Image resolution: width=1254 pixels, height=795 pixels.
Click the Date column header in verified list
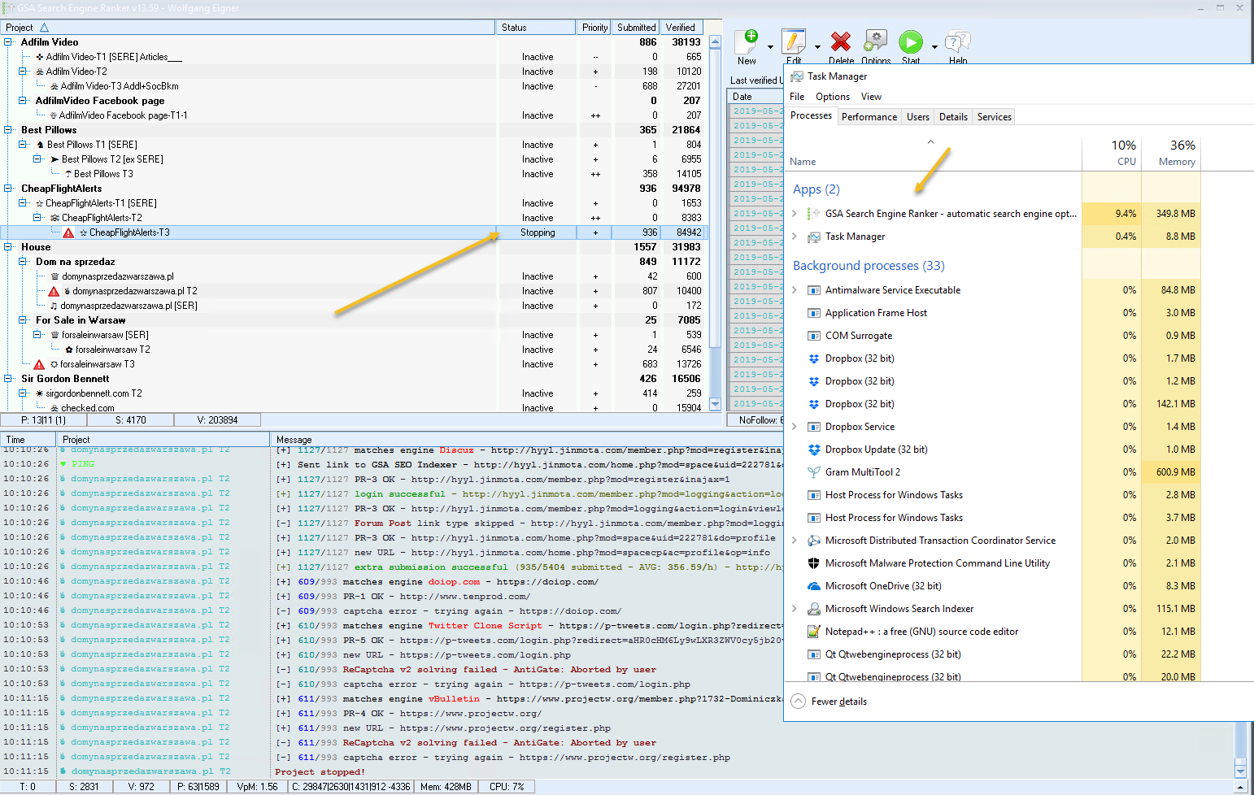755,96
